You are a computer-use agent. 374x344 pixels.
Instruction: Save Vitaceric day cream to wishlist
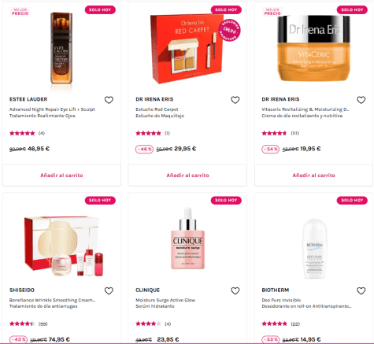pos(361,100)
